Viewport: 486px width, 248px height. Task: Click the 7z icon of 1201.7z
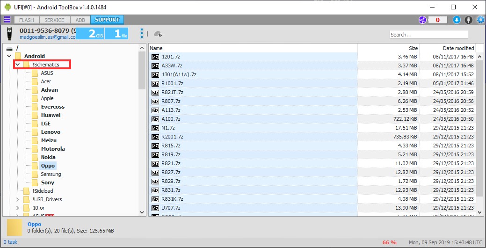(155, 57)
